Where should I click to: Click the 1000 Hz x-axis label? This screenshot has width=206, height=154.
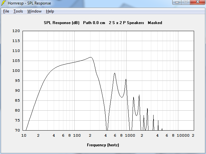pyautogui.click(x=130, y=135)
